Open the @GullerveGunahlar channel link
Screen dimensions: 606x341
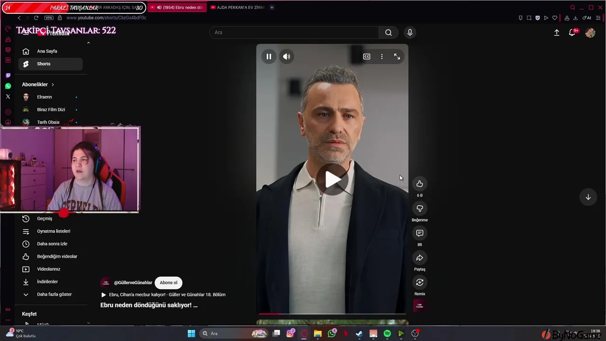[x=133, y=283]
